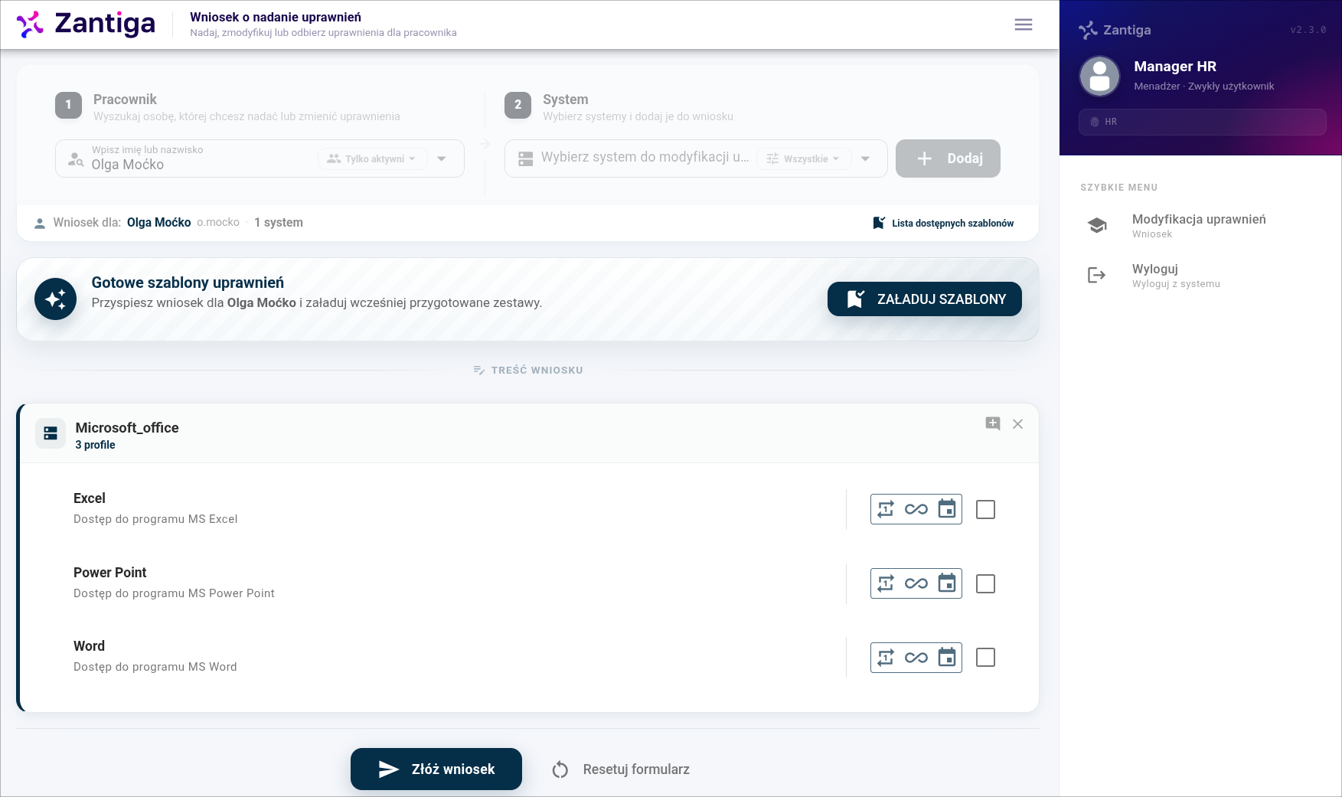Viewport: 1342px width, 797px height.
Task: Click the sparkle templates icon
Action: coord(55,299)
